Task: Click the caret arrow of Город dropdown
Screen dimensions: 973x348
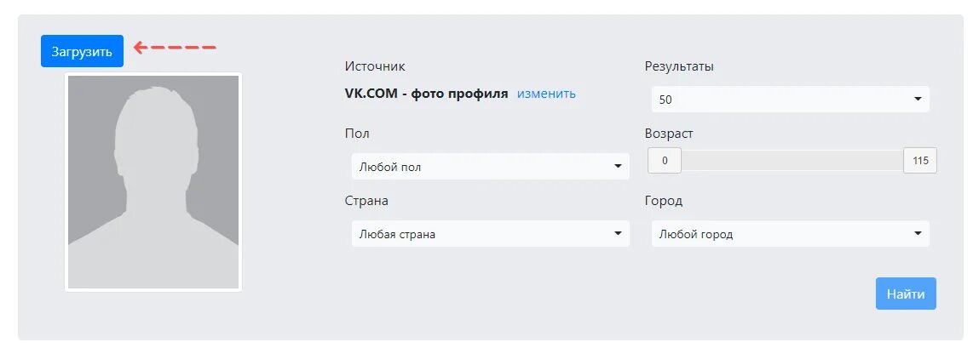Action: [x=918, y=234]
